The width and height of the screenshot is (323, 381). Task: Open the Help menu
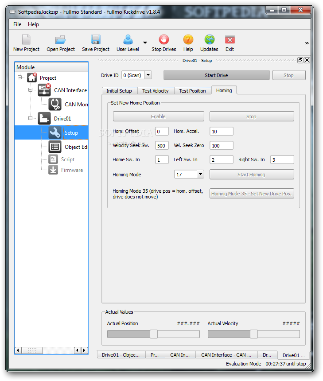[33, 24]
